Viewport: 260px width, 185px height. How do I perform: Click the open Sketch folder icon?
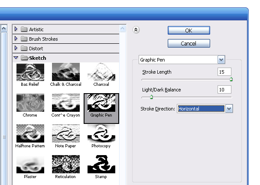[25, 58]
